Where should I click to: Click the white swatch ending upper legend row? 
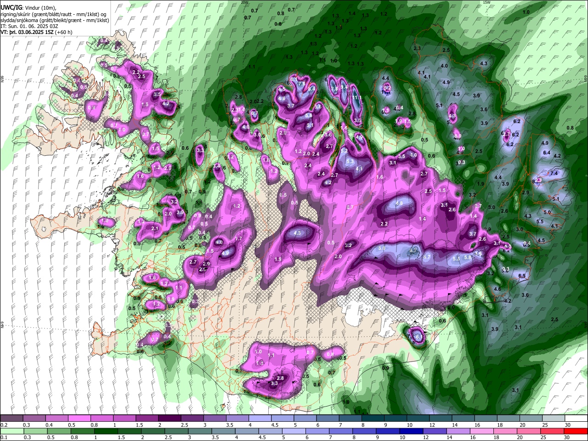point(576,418)
